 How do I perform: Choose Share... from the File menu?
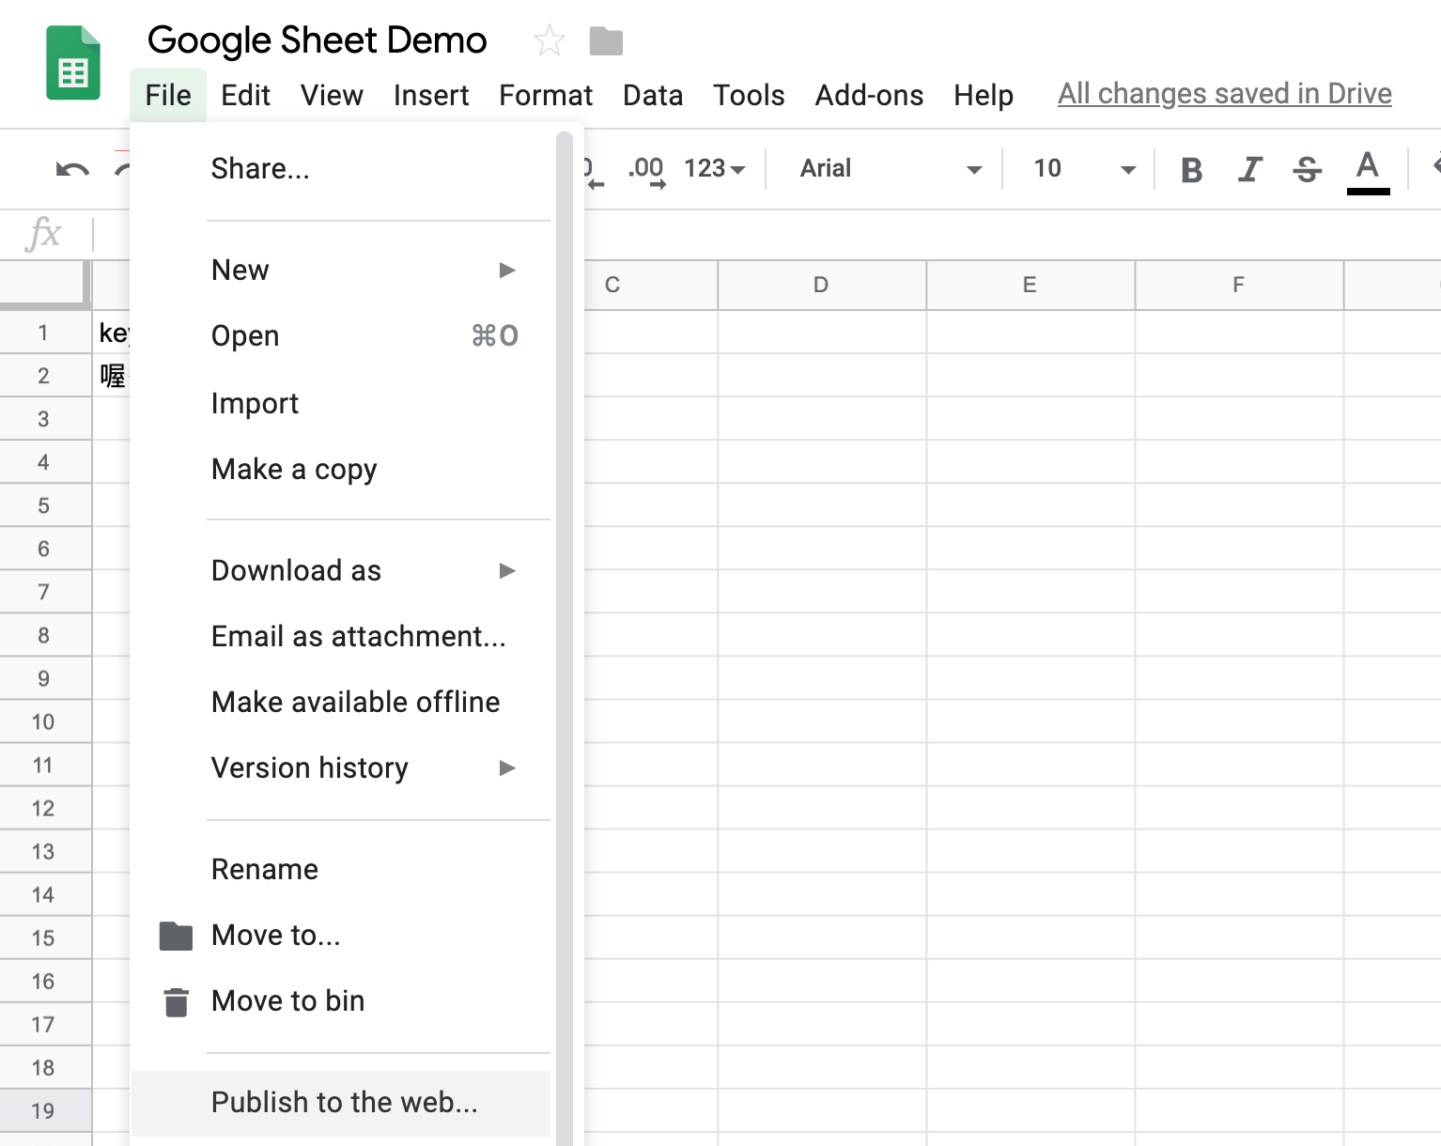(x=340, y=169)
